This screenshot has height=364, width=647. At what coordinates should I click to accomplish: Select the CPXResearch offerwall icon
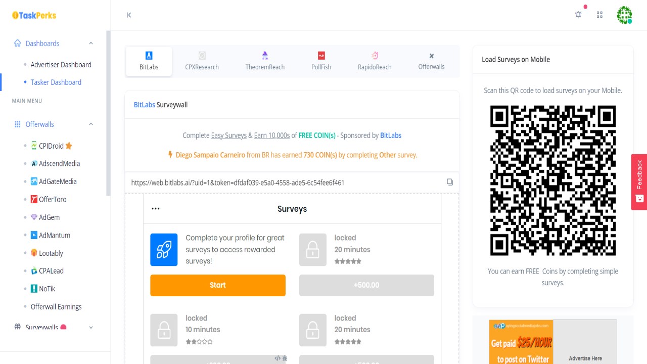click(x=202, y=56)
